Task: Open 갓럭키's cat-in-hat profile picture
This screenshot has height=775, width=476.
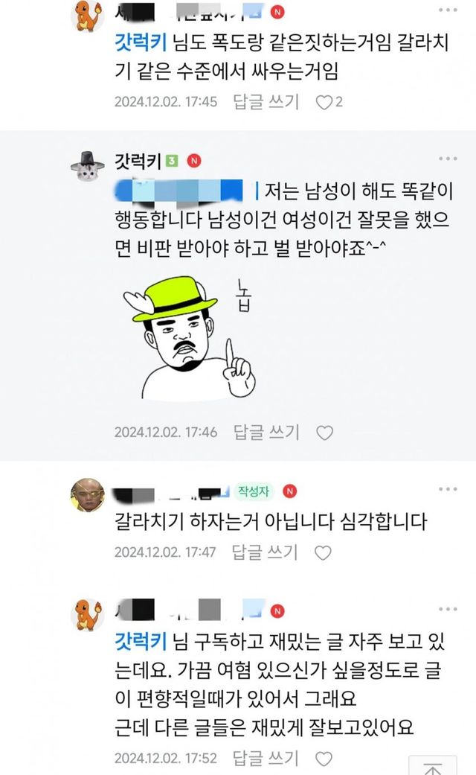Action: click(88, 166)
